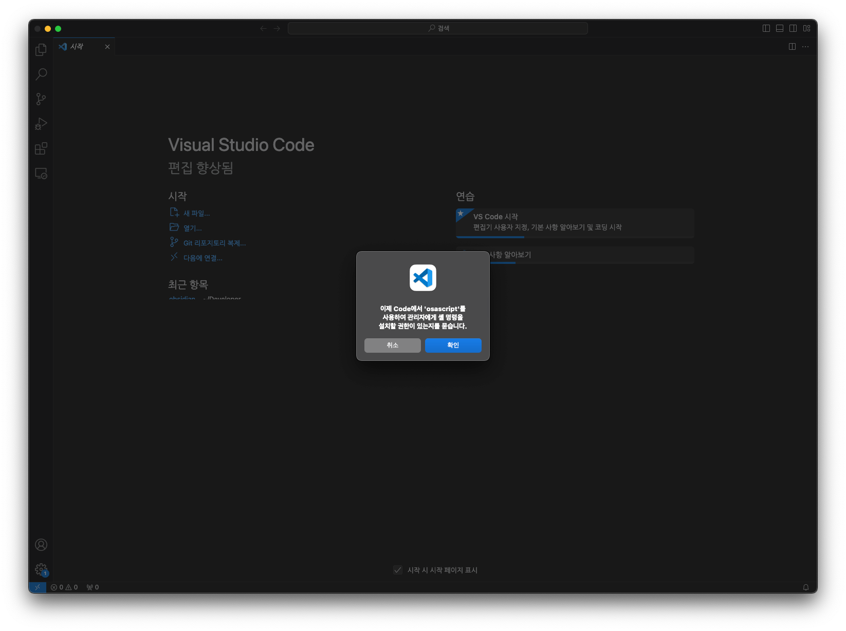Screen dimensions: 846x631
Task: Open the Search view in activity bar
Action: point(41,74)
